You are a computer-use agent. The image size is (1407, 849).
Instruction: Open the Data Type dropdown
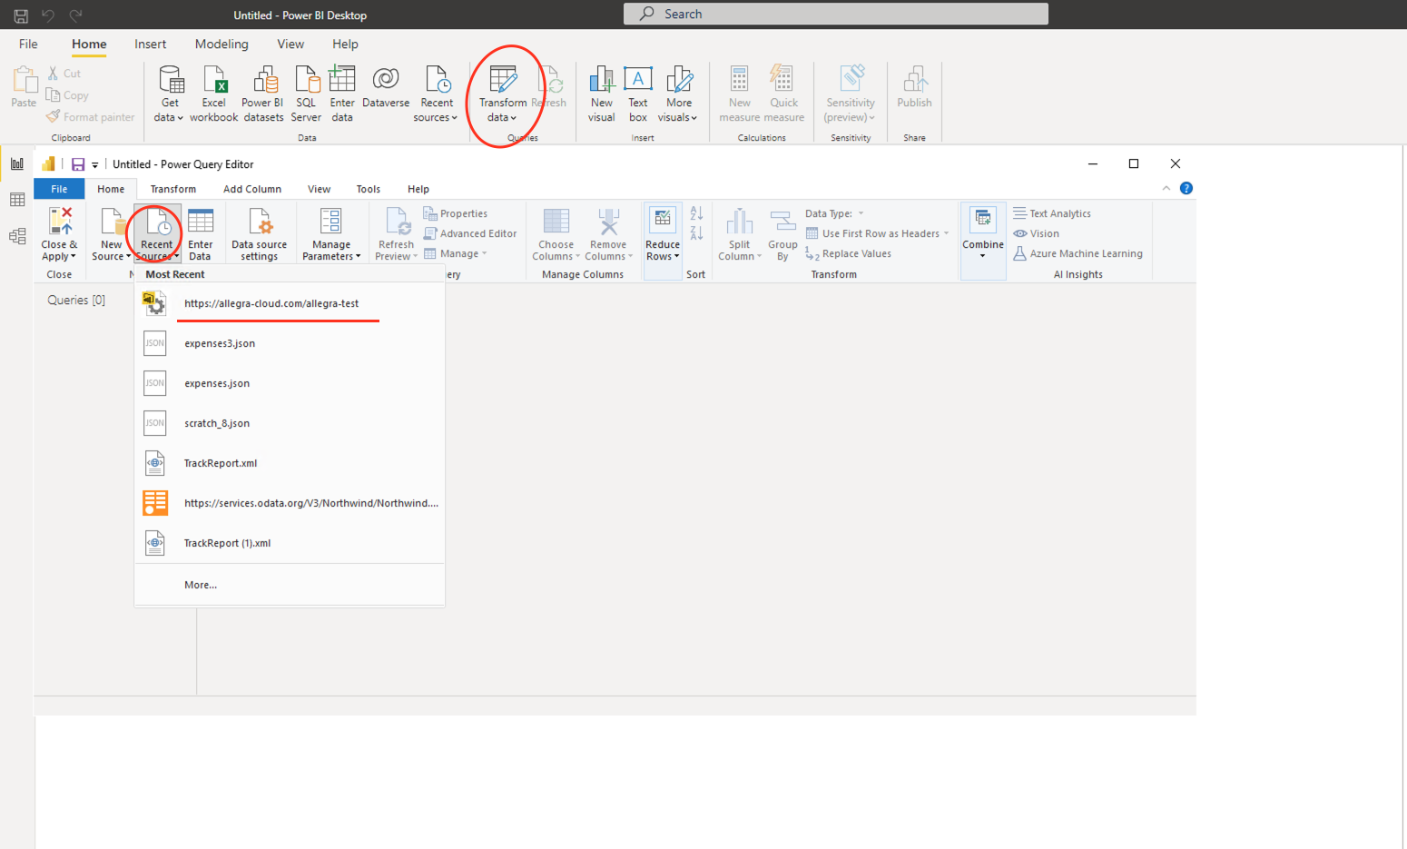click(859, 212)
